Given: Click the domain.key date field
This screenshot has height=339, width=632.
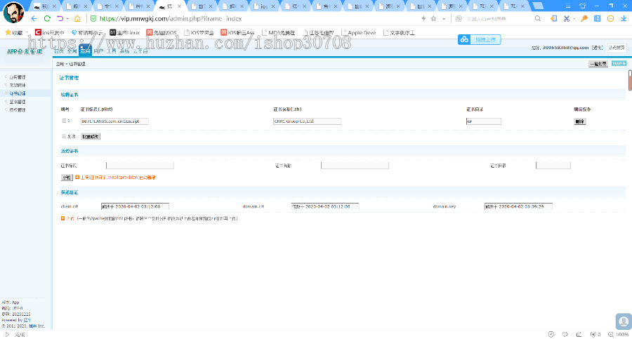Looking at the screenshot, I should (518, 206).
